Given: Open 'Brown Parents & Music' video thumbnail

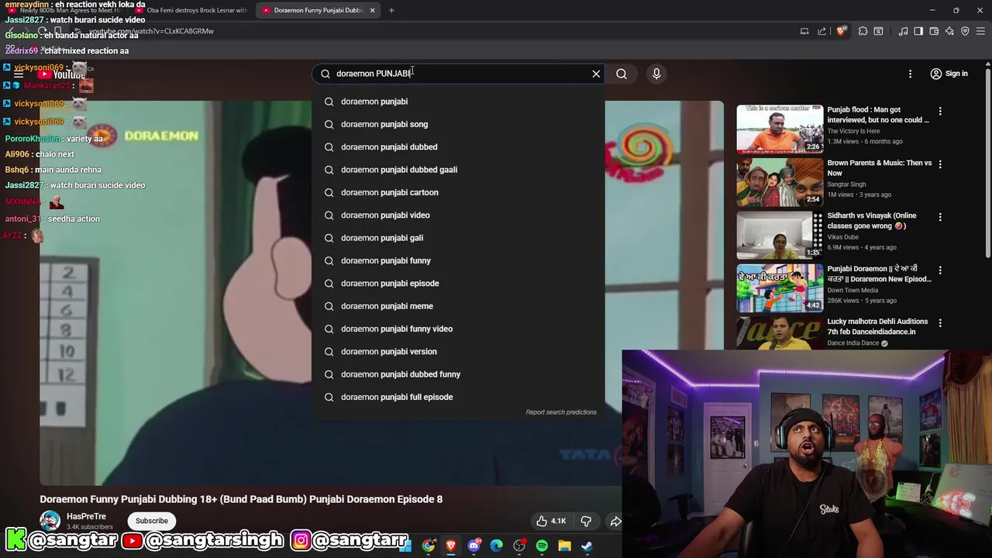Looking at the screenshot, I should 780,181.
